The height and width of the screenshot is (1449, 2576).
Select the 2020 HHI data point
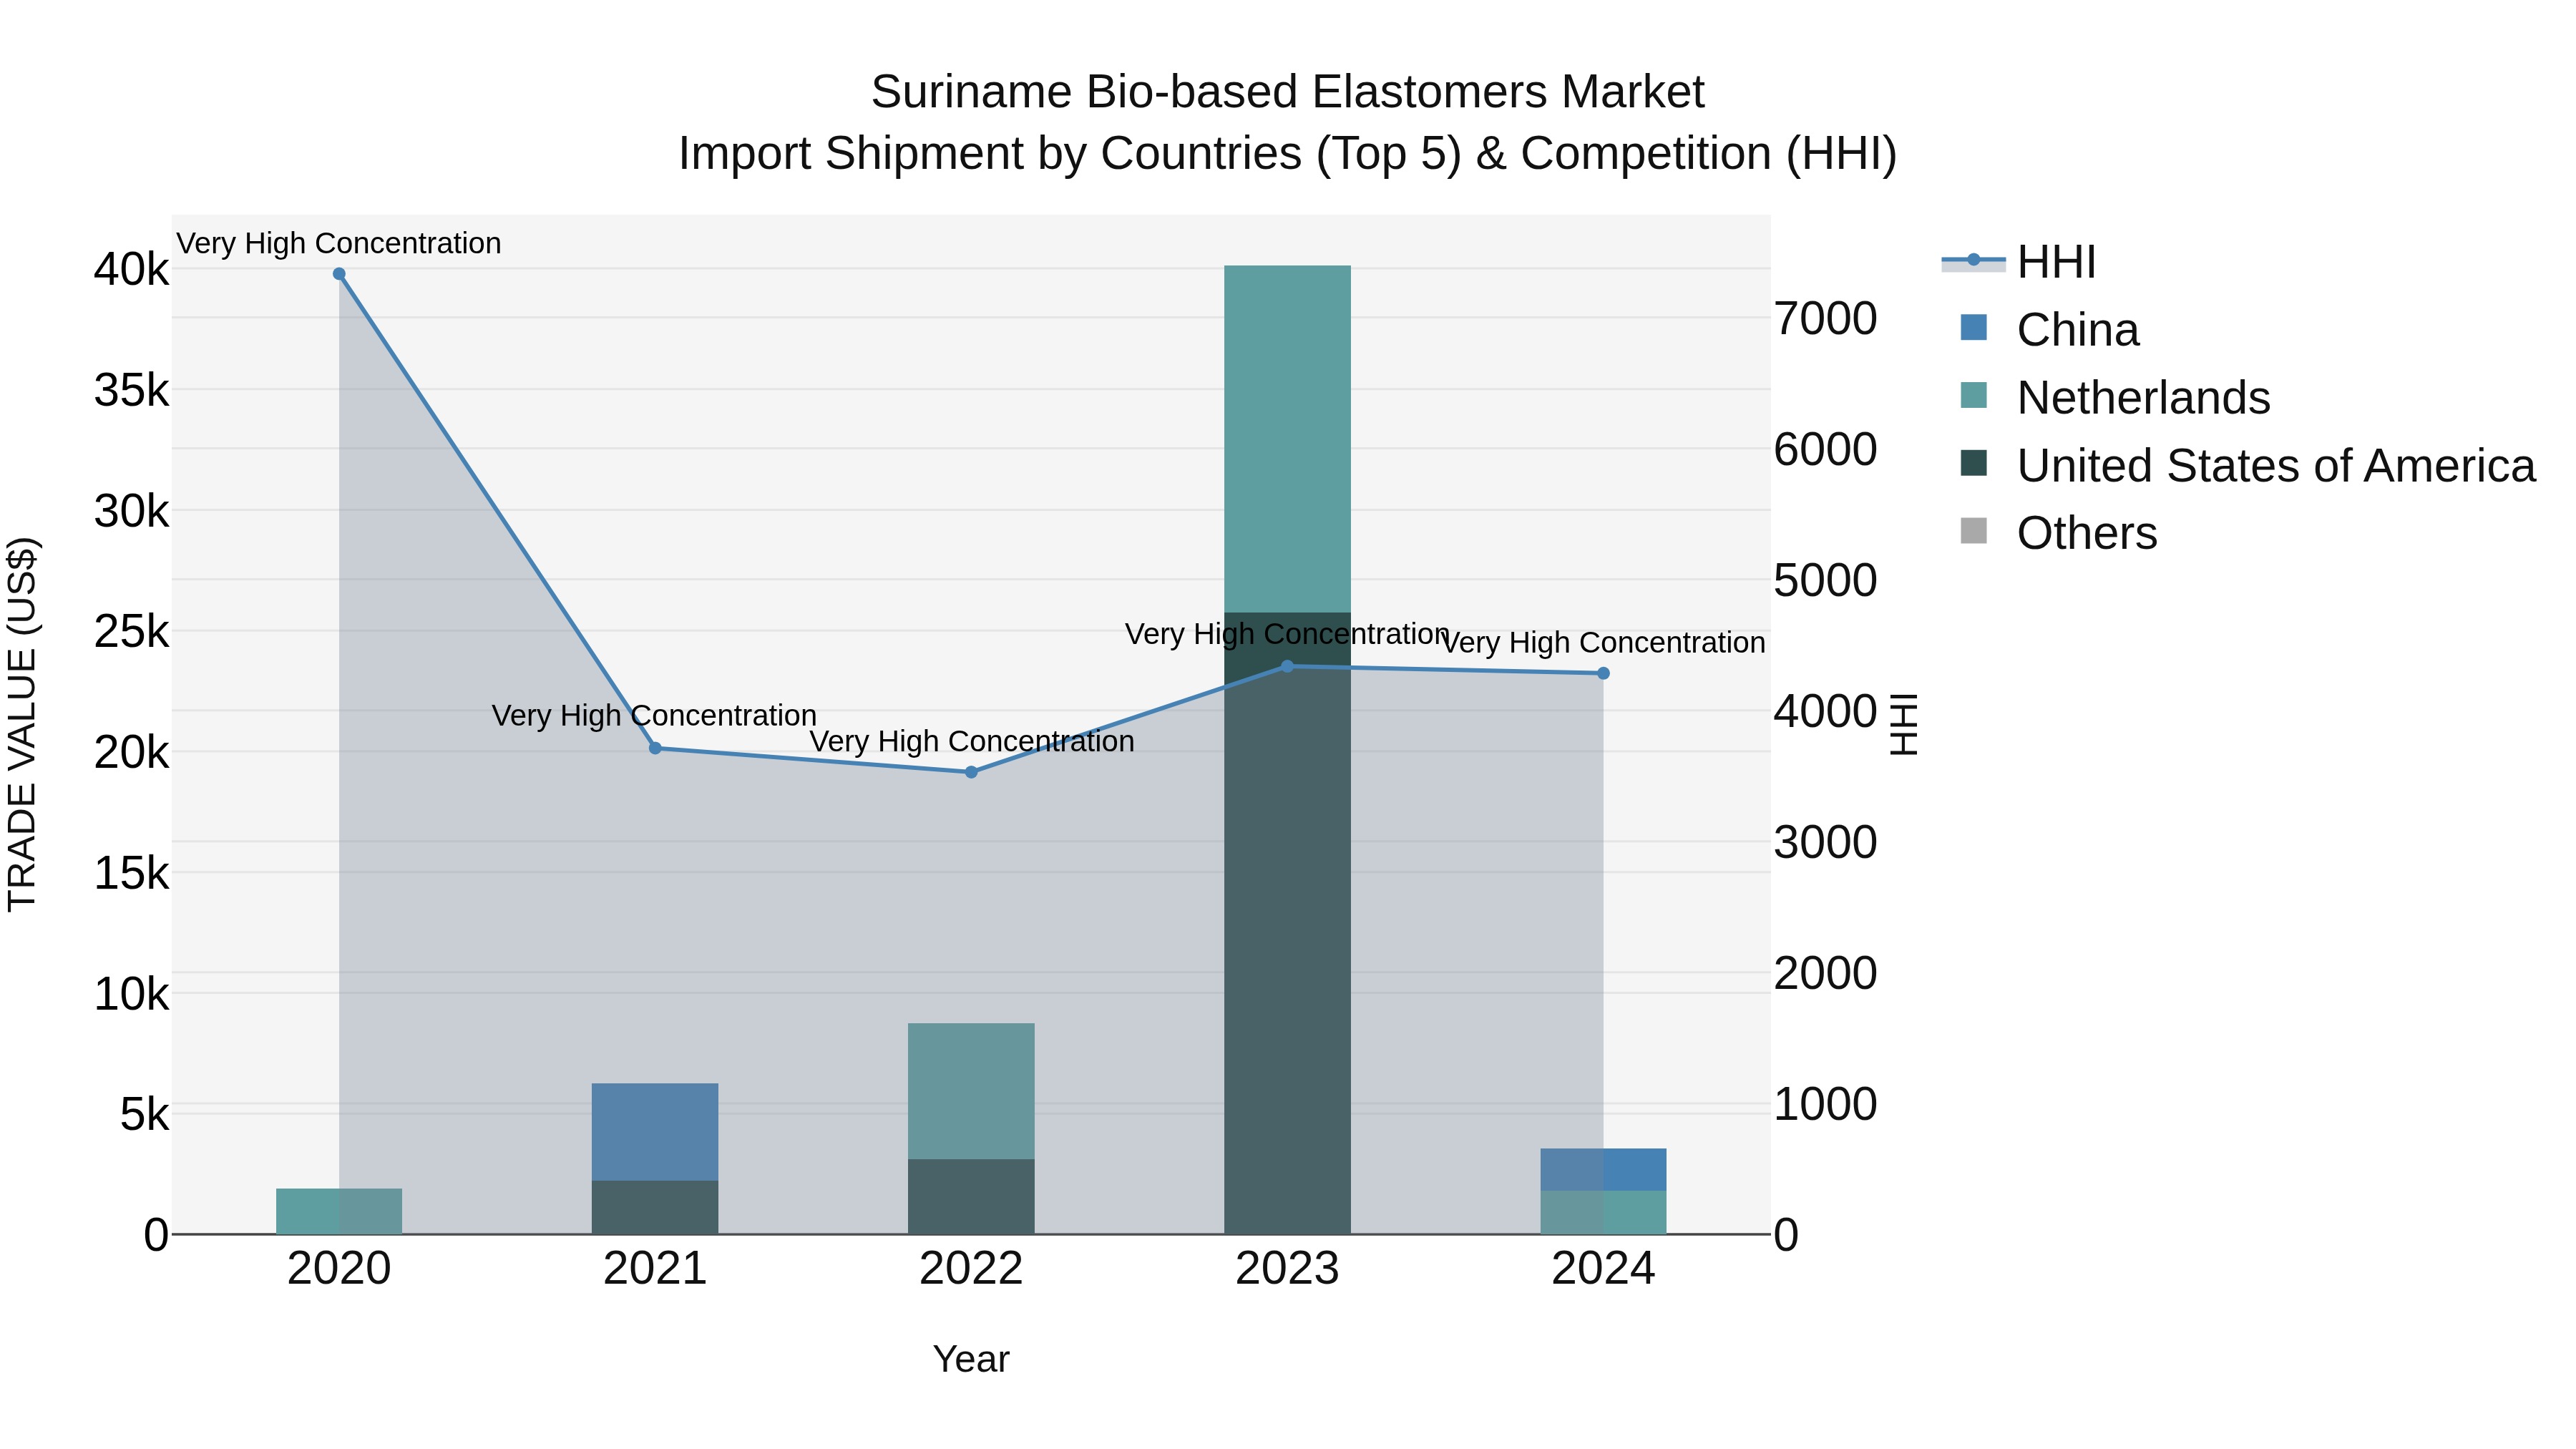point(339,274)
